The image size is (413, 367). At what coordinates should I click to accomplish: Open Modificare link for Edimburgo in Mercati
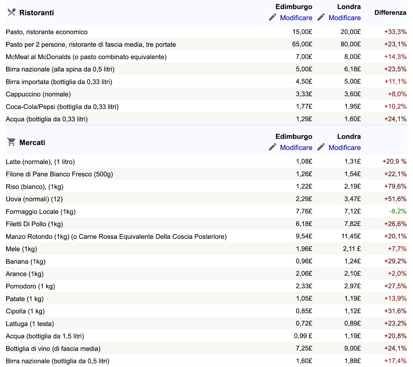(296, 148)
